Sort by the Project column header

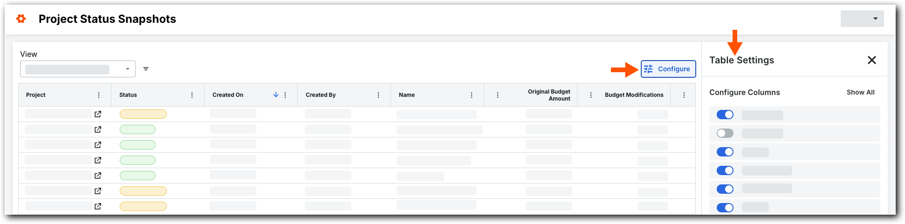tap(36, 95)
